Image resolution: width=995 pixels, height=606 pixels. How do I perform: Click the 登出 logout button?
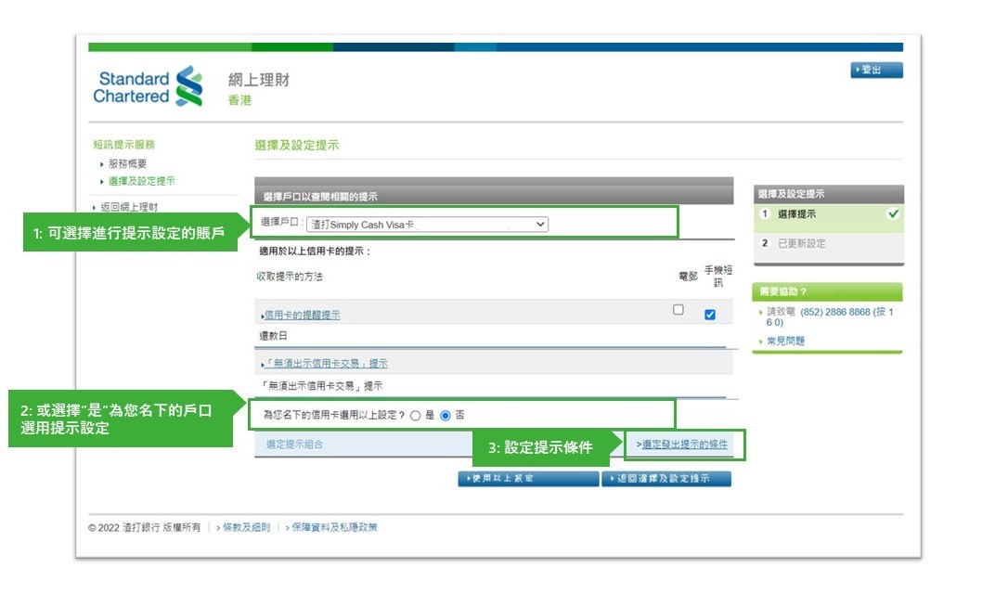[875, 70]
